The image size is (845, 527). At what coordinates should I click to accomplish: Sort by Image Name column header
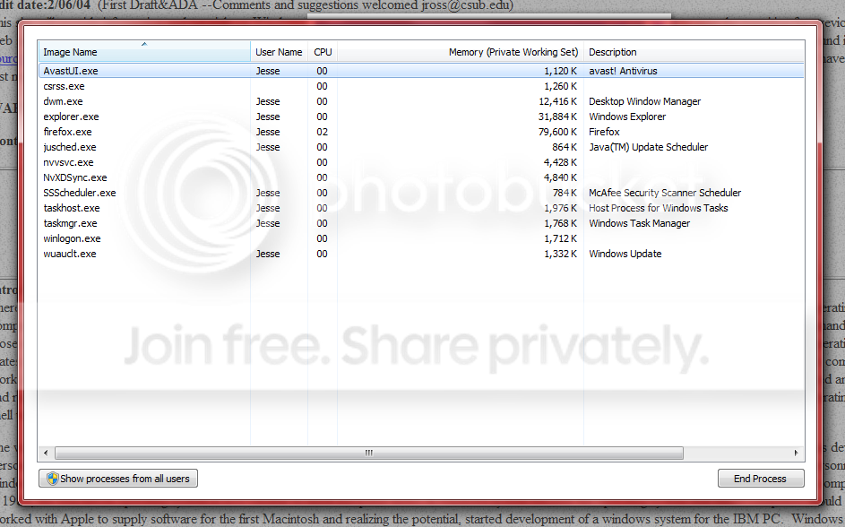pos(144,52)
